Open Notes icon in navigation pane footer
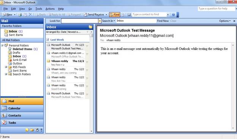Image resolution: width=237 pixels, height=139 pixels. (27, 130)
